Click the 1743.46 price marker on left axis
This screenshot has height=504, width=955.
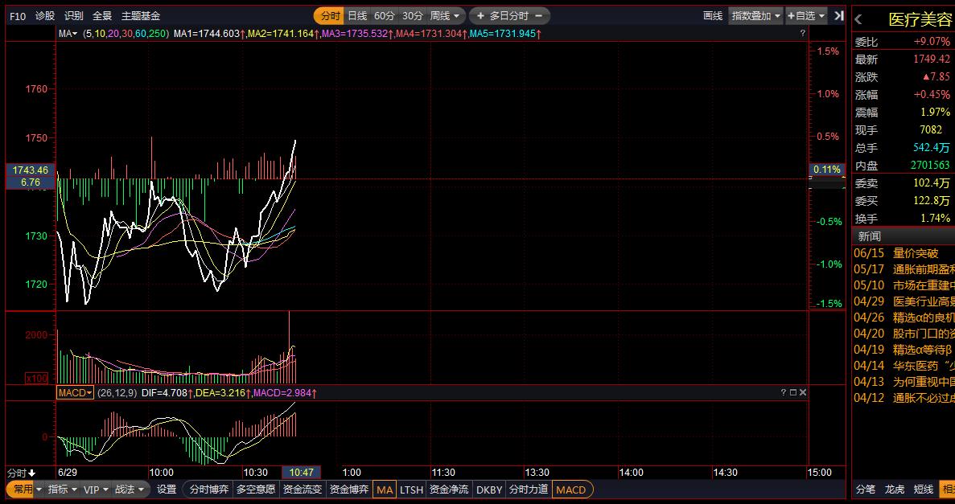(x=31, y=170)
